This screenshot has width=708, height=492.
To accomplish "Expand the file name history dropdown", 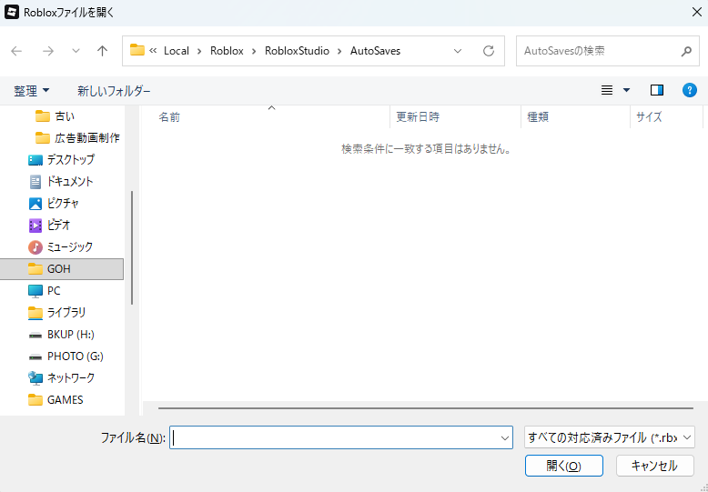I will (x=505, y=437).
